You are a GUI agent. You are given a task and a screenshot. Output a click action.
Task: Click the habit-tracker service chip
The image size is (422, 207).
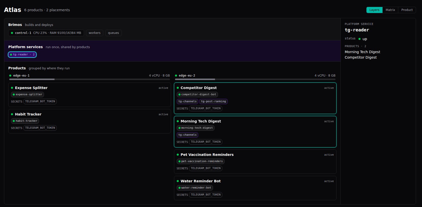25,121
